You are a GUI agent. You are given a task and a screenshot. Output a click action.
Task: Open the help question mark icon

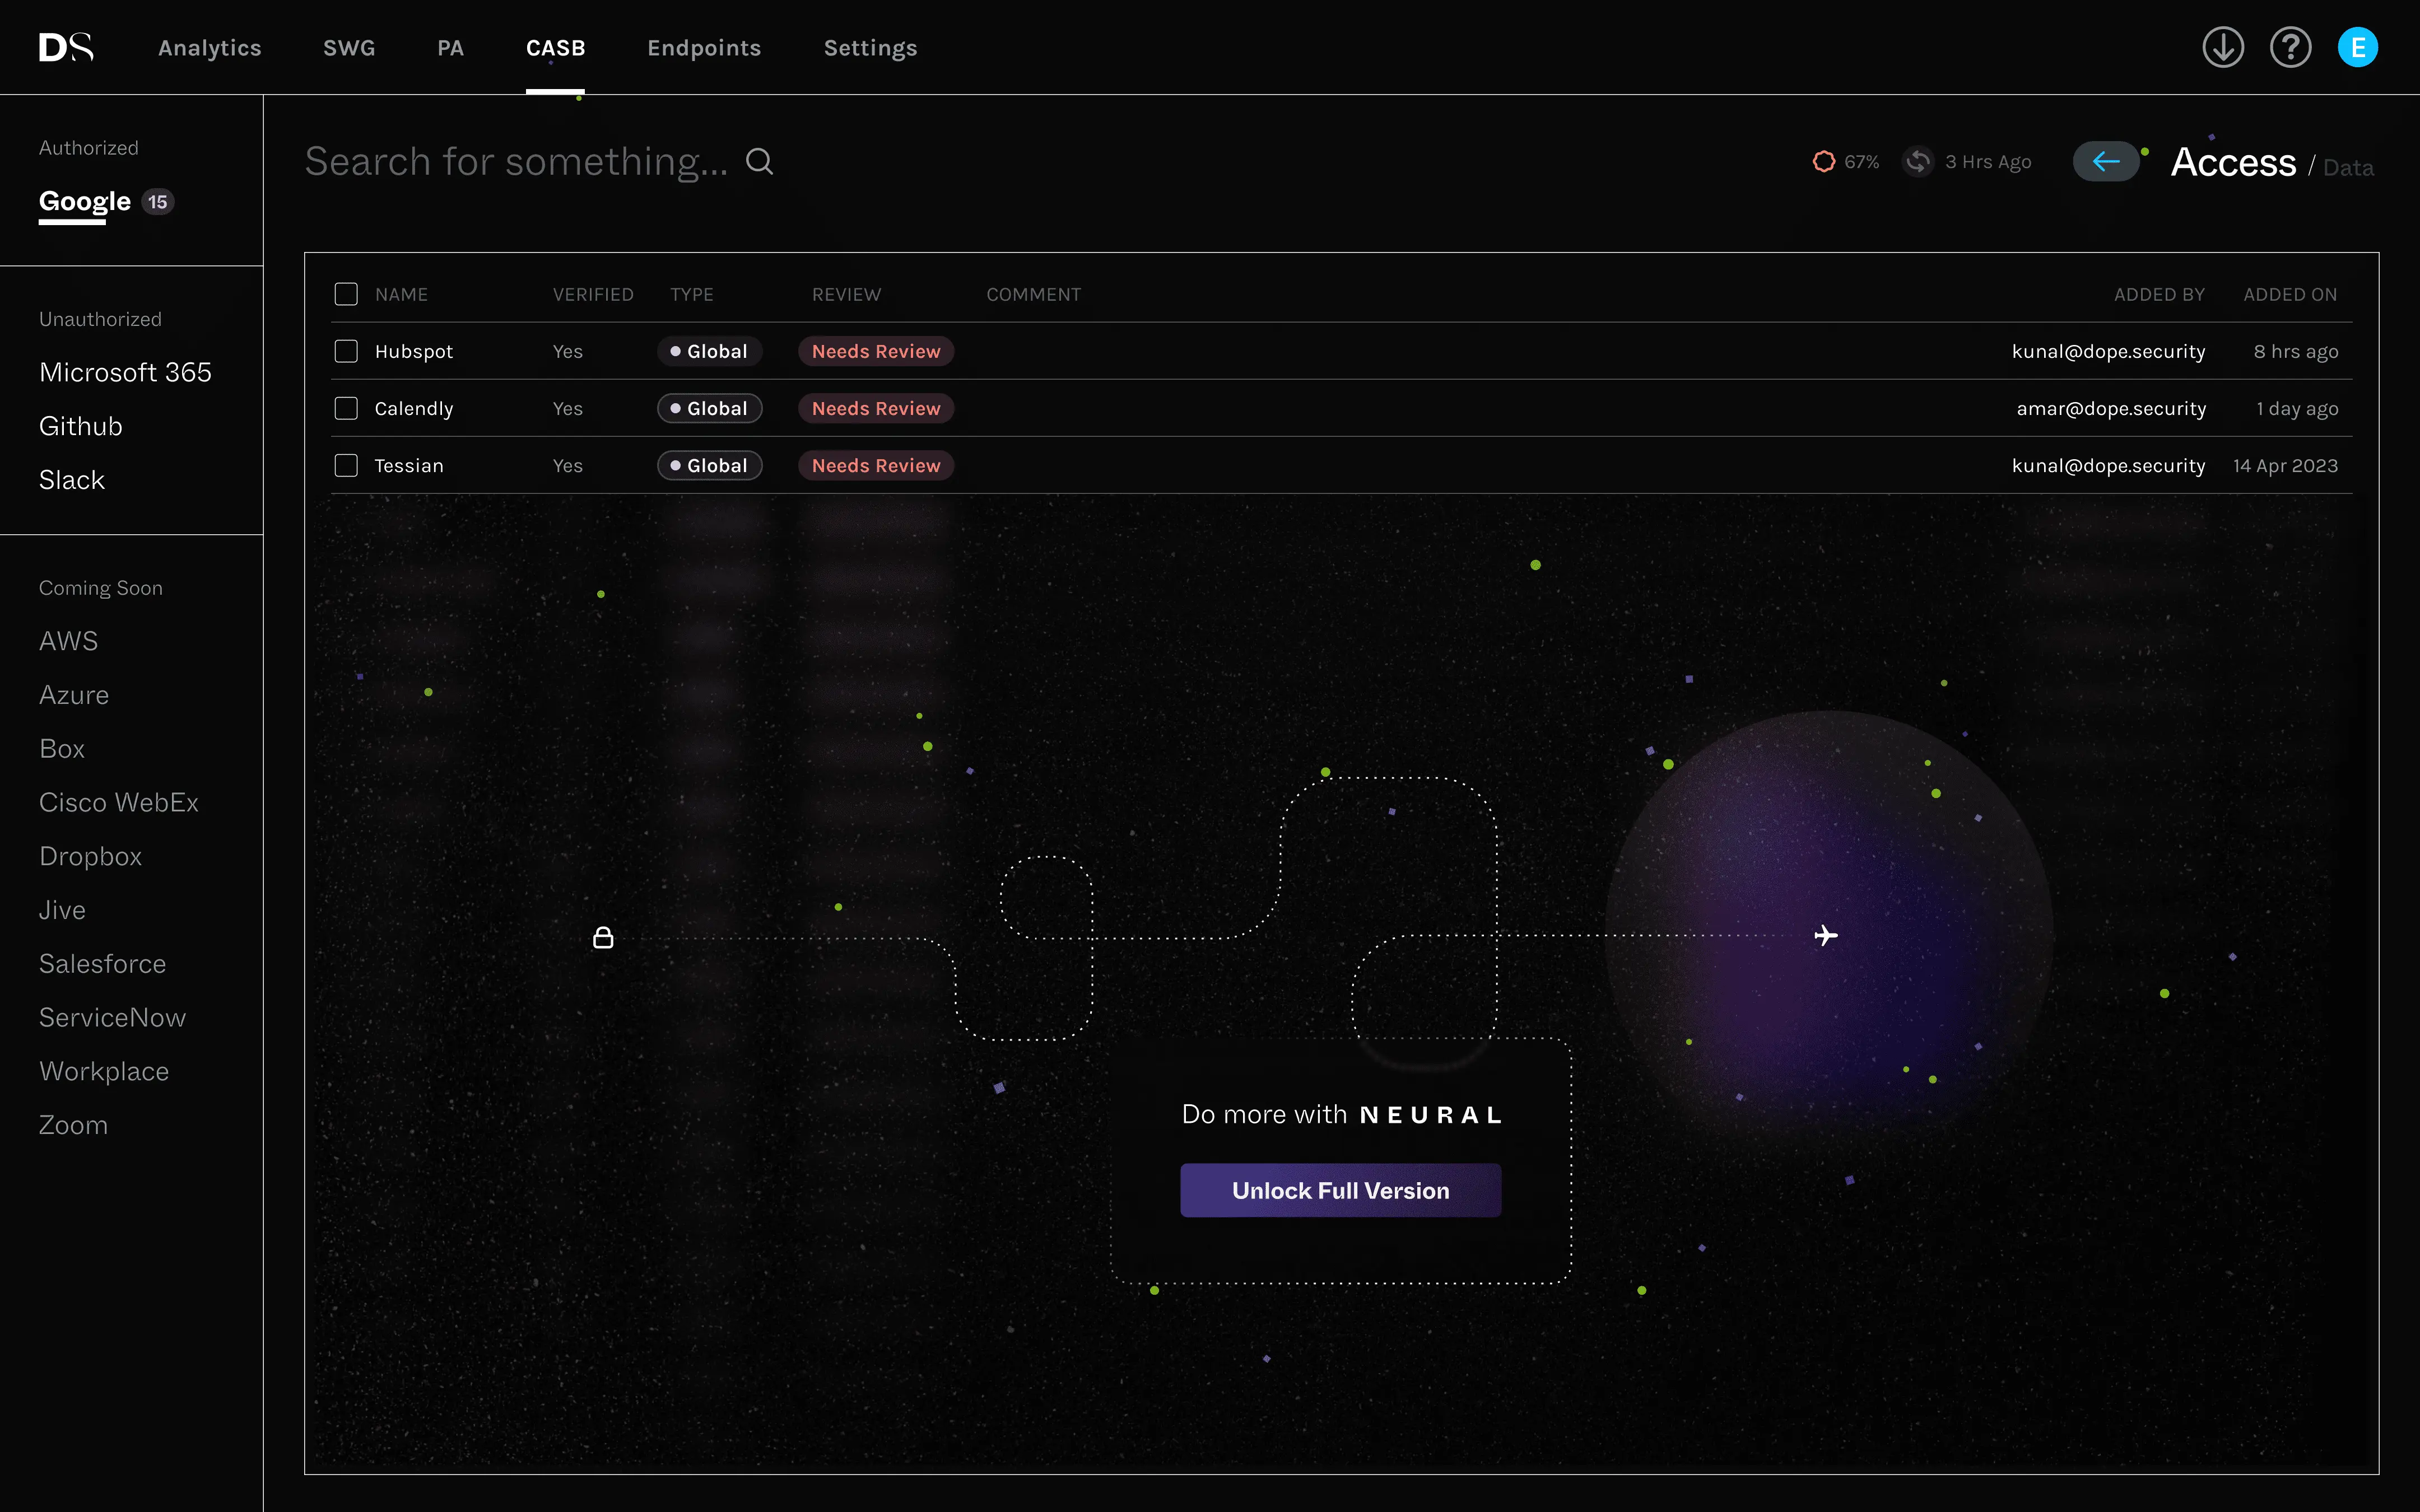pos(2290,47)
